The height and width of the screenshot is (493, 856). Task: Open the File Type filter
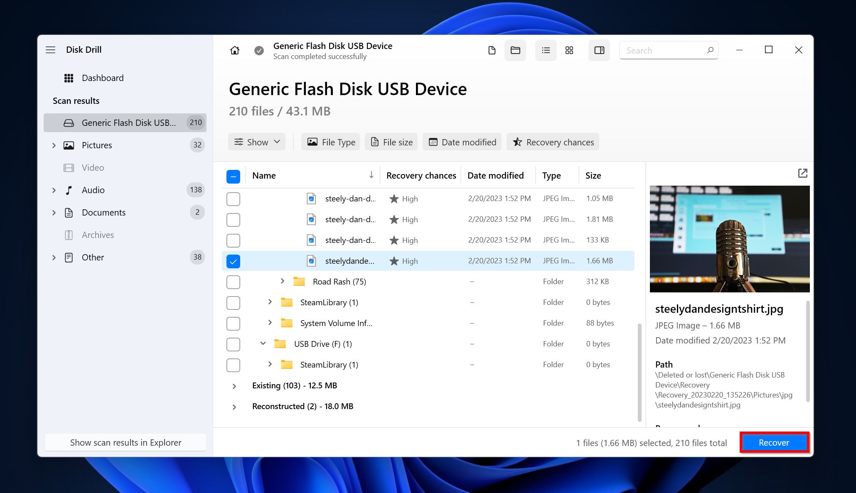coord(331,142)
